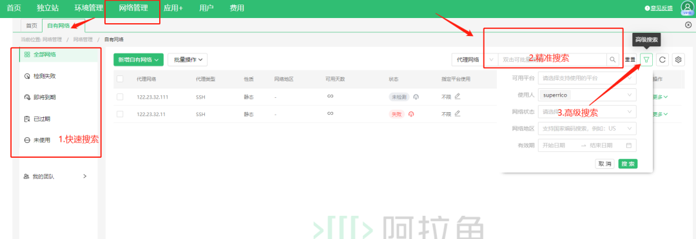Click calendar icon in 有效期 field
696x239 pixels.
pos(628,145)
